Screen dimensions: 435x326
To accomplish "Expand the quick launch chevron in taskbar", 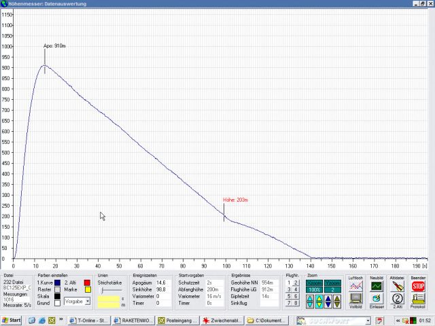I will point(62,320).
